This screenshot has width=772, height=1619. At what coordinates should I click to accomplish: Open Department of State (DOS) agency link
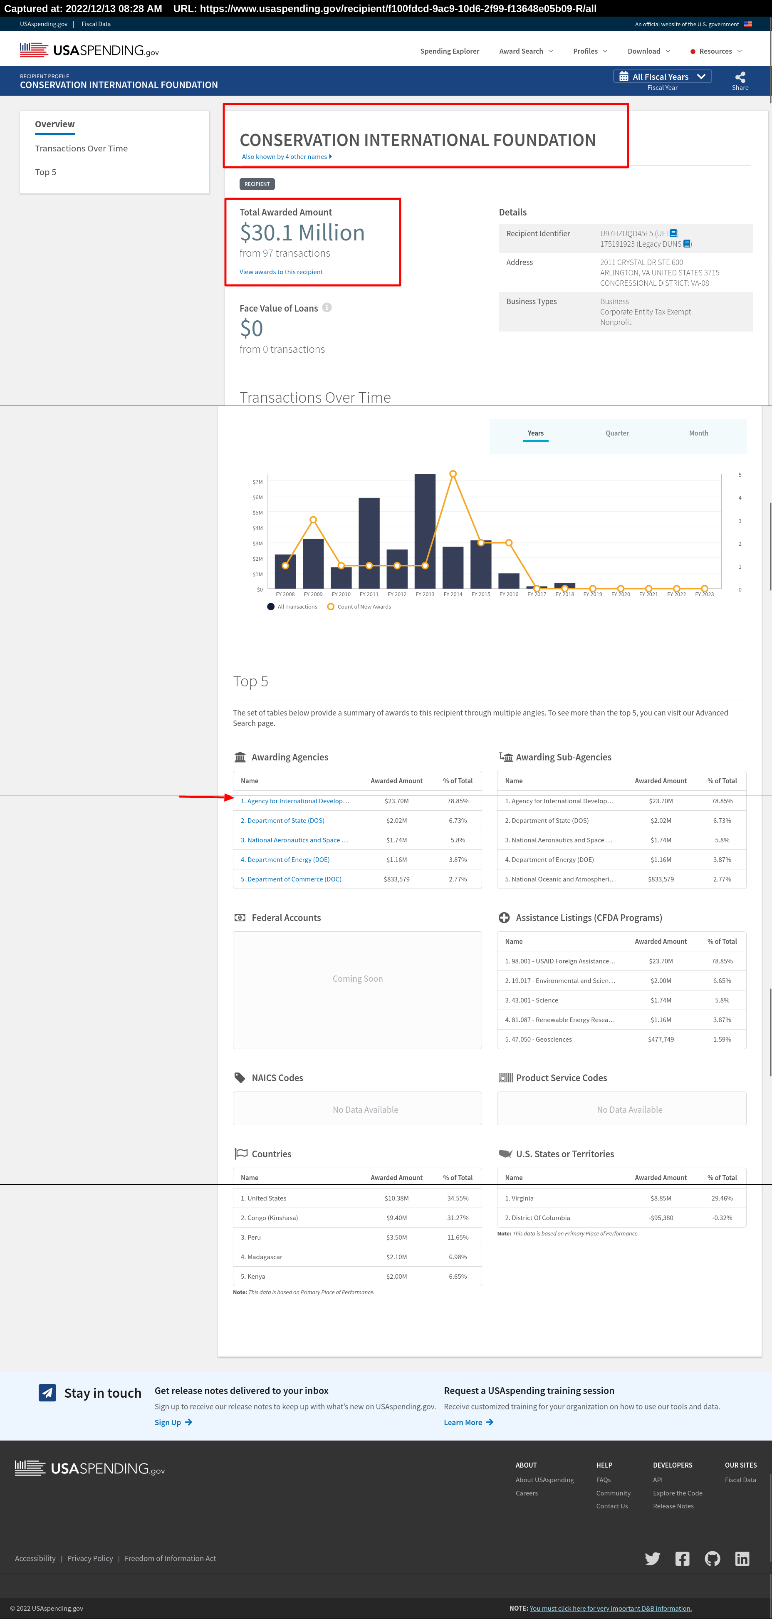pyautogui.click(x=283, y=820)
